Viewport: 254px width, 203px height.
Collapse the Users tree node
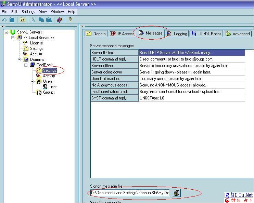33,81
